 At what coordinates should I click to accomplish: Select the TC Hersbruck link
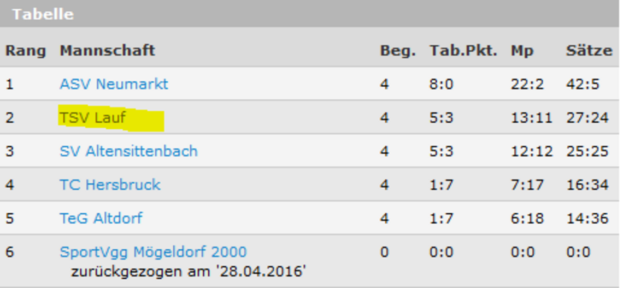point(110,185)
